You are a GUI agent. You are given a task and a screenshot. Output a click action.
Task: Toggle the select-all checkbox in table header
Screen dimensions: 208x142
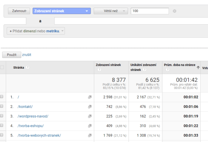[x=2, y=67]
